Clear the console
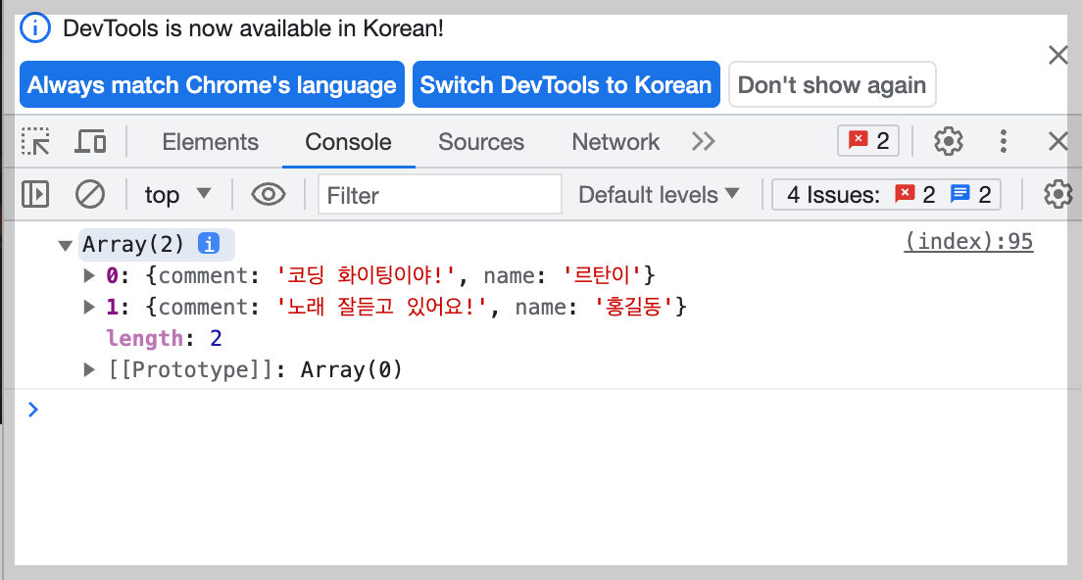The height and width of the screenshot is (580, 1082). (x=90, y=195)
